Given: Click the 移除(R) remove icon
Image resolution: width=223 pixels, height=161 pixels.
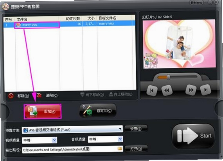Looking at the screenshot, I should point(11,96).
